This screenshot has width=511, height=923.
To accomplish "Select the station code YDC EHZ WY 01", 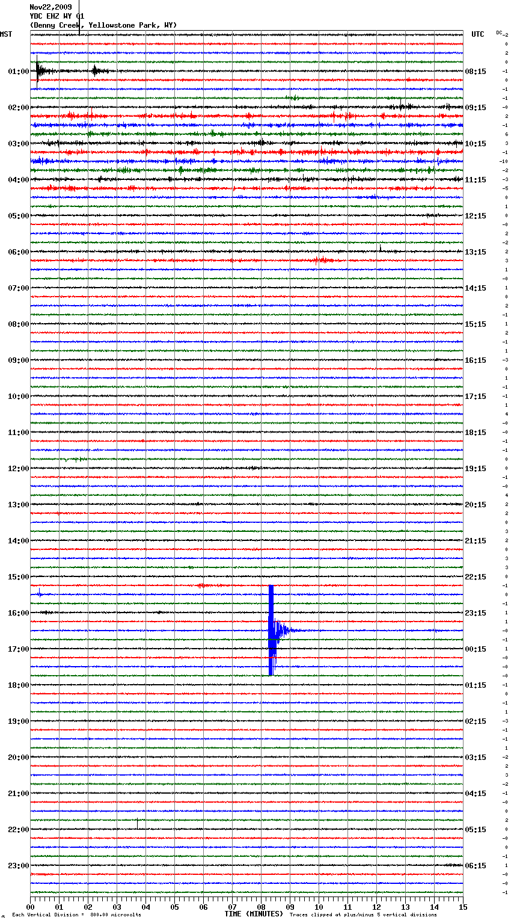I will 57,16.
